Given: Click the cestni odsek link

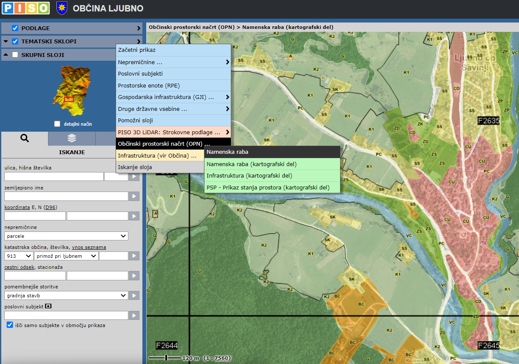Looking at the screenshot, I should (x=19, y=267).
